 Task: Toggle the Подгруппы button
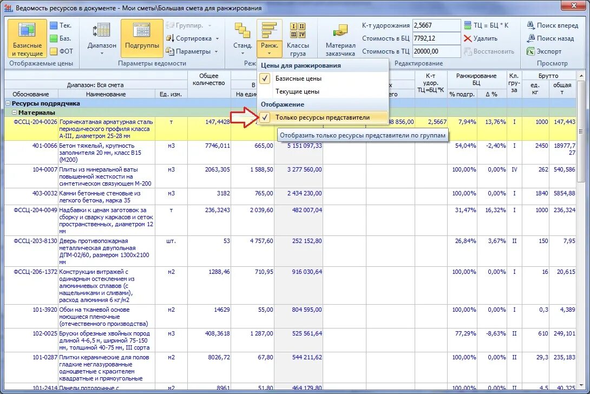pos(142,38)
